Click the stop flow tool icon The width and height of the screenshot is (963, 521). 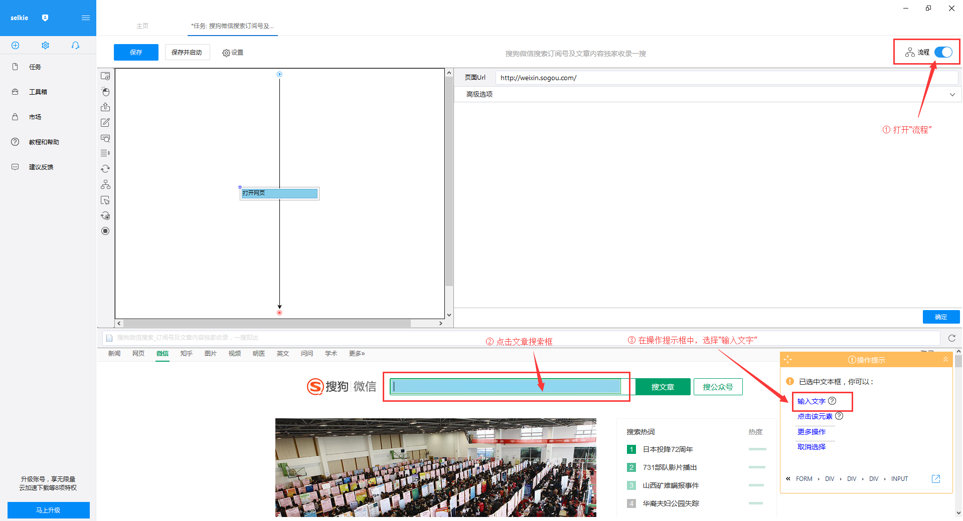(105, 231)
